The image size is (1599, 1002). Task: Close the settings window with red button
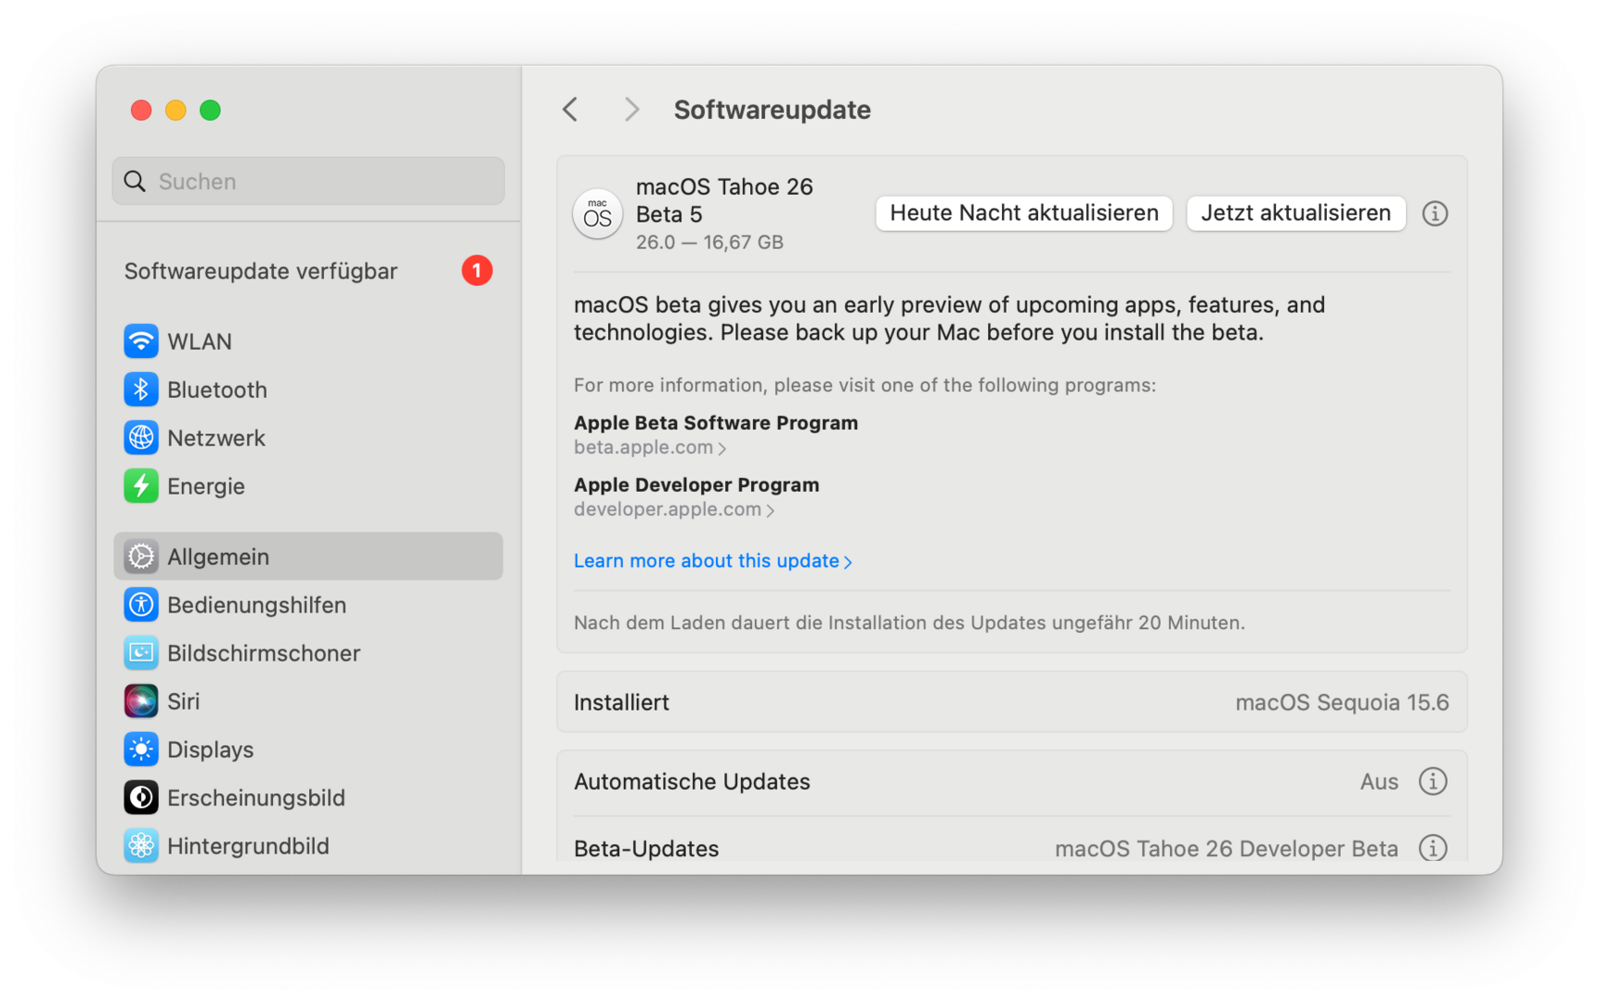point(141,110)
